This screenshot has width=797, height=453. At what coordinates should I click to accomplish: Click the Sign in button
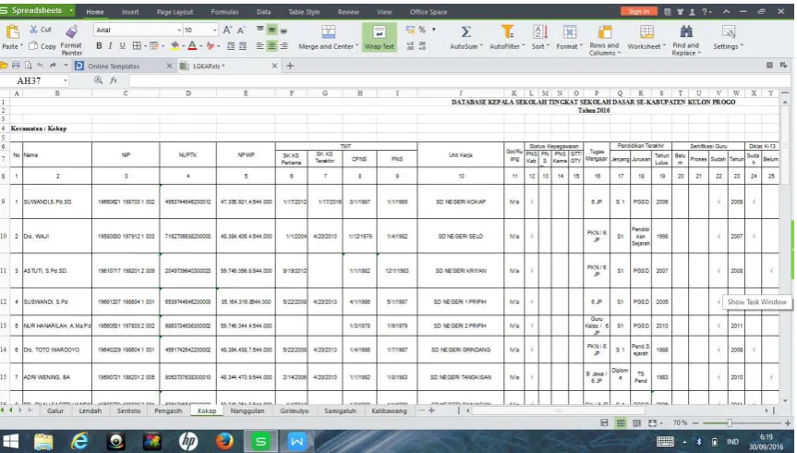coord(638,11)
